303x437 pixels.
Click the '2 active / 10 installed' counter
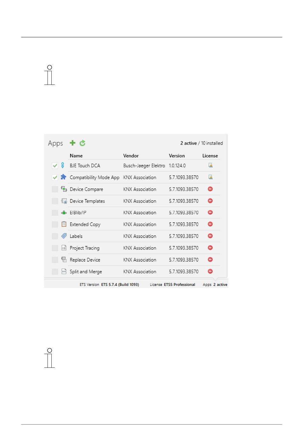point(202,143)
